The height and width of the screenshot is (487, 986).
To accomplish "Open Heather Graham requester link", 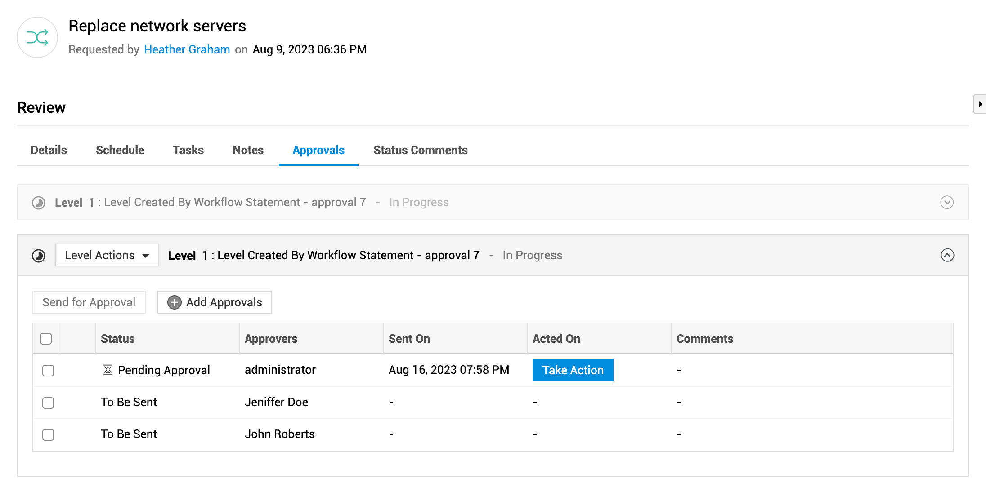I will 187,49.
